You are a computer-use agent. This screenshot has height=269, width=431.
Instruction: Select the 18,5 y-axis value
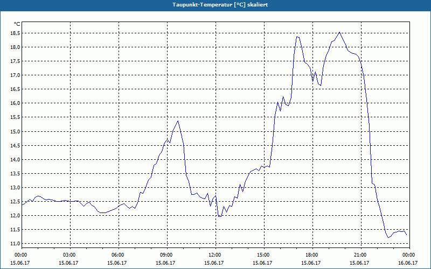pos(16,33)
